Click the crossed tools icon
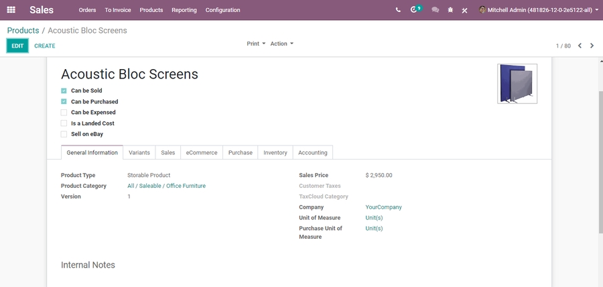The height and width of the screenshot is (287, 603). point(464,10)
